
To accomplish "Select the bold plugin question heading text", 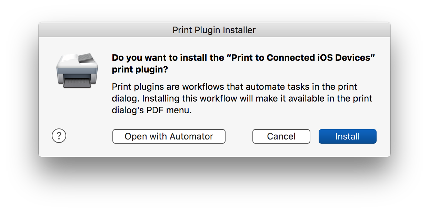I will click(x=243, y=63).
